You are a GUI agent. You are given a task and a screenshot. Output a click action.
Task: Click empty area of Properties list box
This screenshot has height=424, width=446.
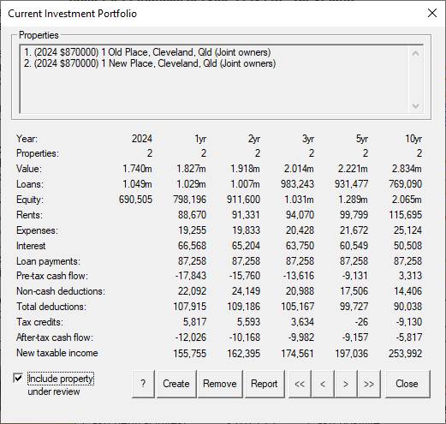click(214, 91)
